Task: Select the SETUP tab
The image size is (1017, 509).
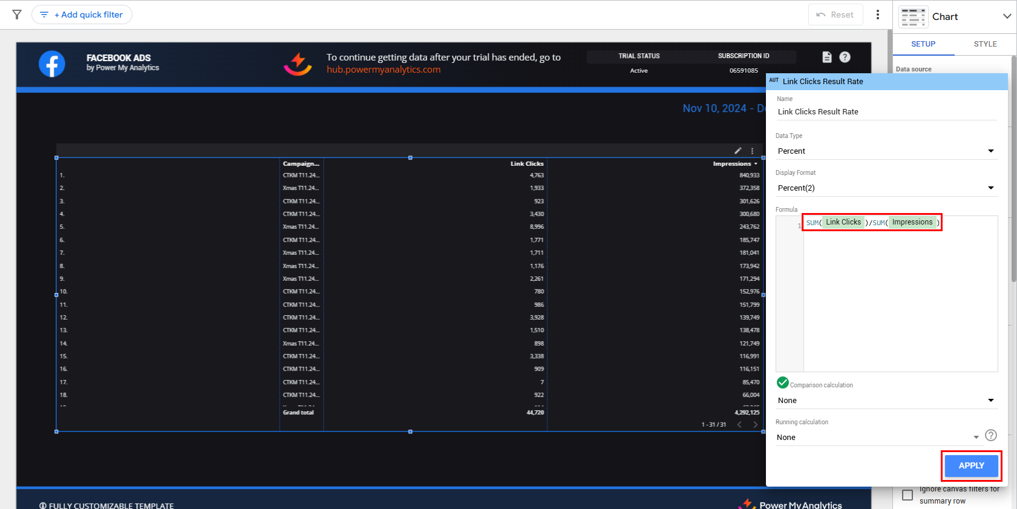Action: (x=923, y=44)
